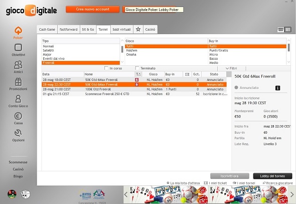Sort by Nome column header
The image size is (296, 204).
109,74
